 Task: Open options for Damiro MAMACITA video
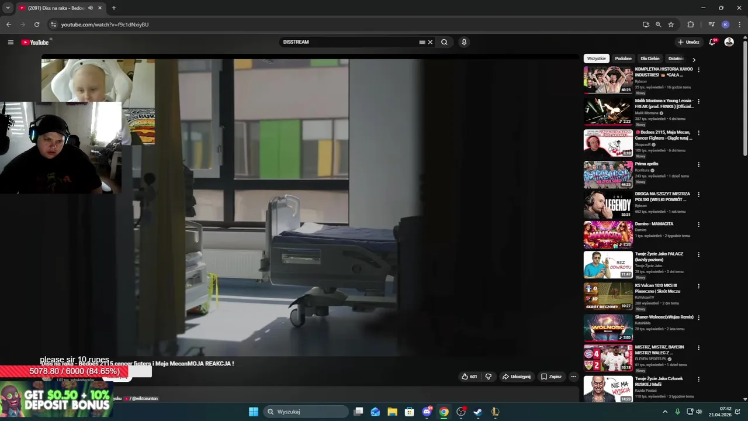click(x=698, y=225)
